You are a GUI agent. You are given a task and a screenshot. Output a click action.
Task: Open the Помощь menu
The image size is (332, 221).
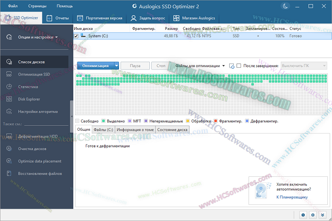tap(65, 6)
